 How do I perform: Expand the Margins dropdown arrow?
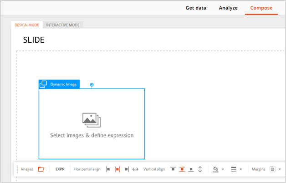click(280, 169)
